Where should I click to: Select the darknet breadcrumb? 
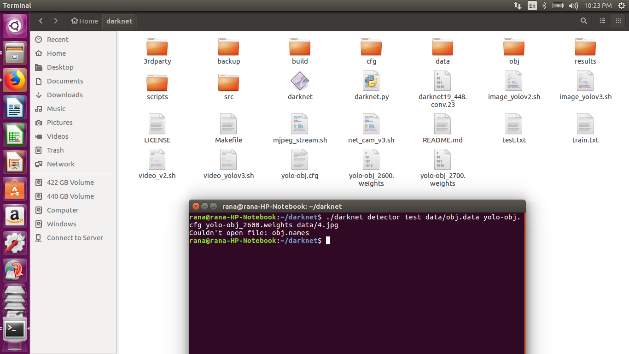[x=119, y=21]
